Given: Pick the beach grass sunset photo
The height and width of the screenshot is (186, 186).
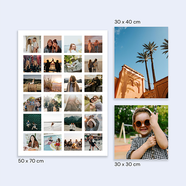Looking at the screenshot, I should [x=52, y=83].
